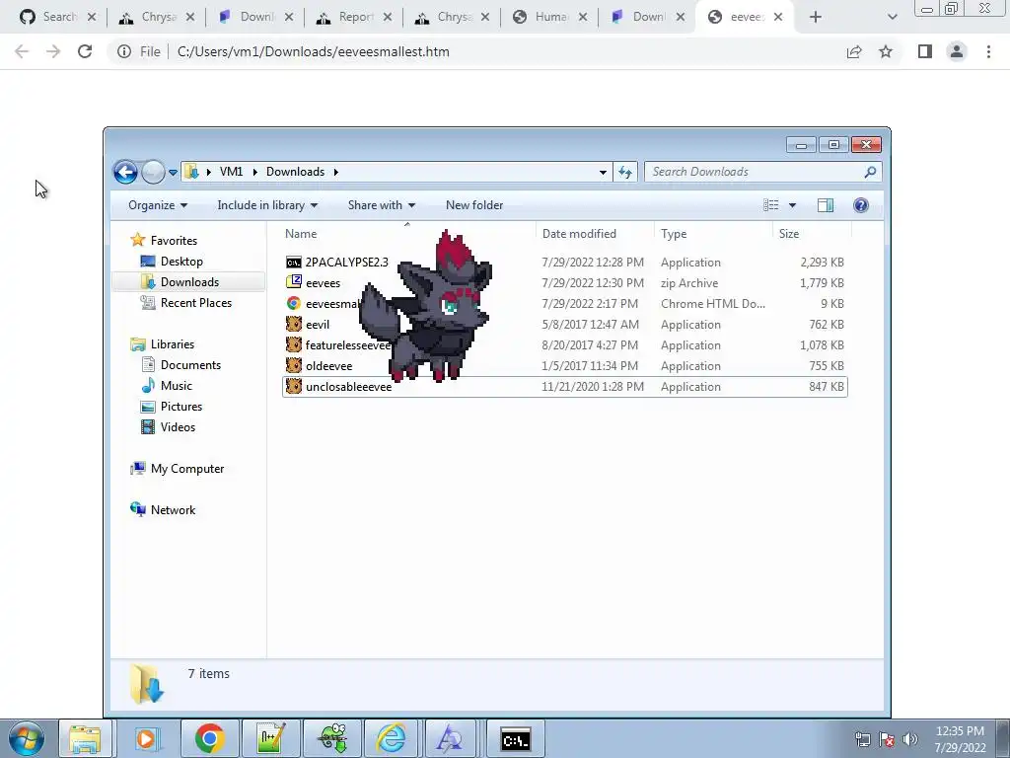Open the Windows Start button
1010x758 pixels.
pyautogui.click(x=27, y=738)
